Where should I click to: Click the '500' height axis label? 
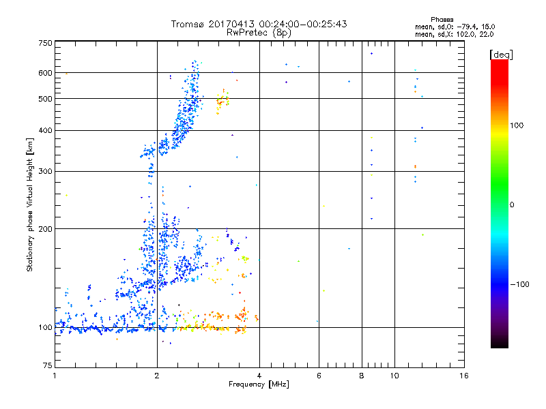click(x=45, y=99)
